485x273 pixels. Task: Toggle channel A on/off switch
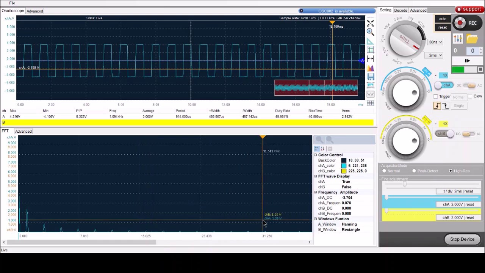pos(444,85)
